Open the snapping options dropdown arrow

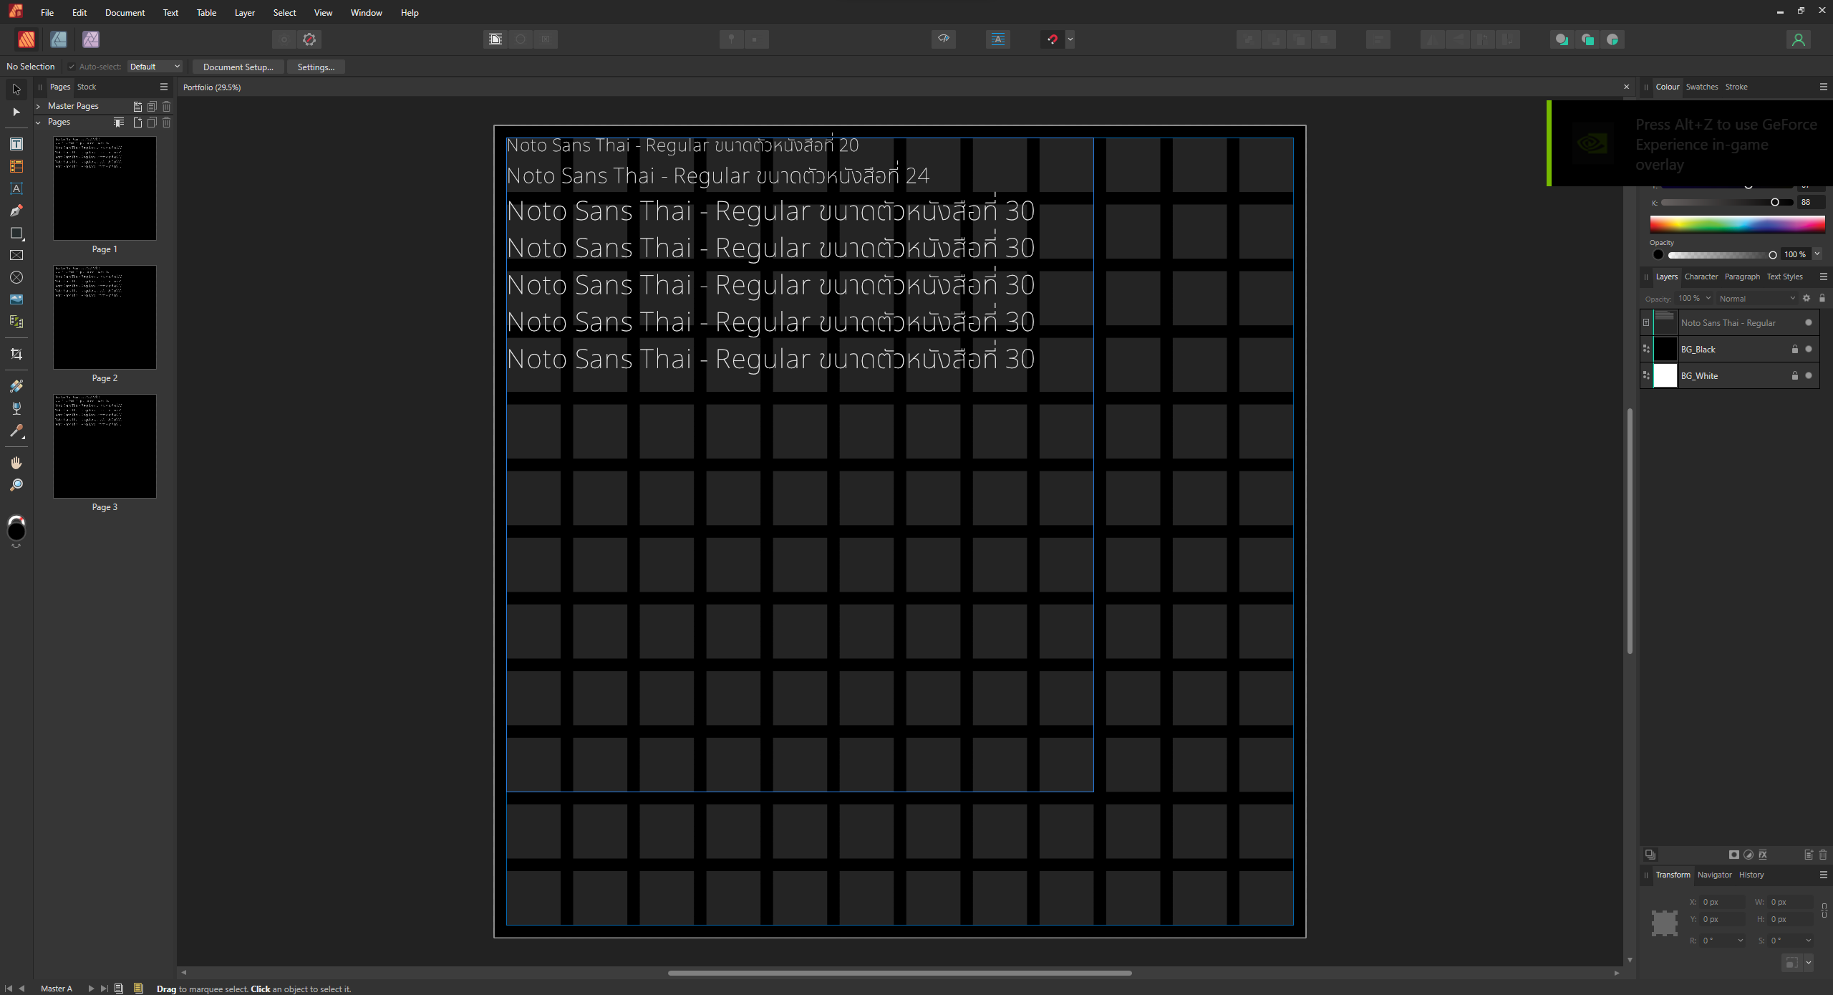[x=1070, y=39]
